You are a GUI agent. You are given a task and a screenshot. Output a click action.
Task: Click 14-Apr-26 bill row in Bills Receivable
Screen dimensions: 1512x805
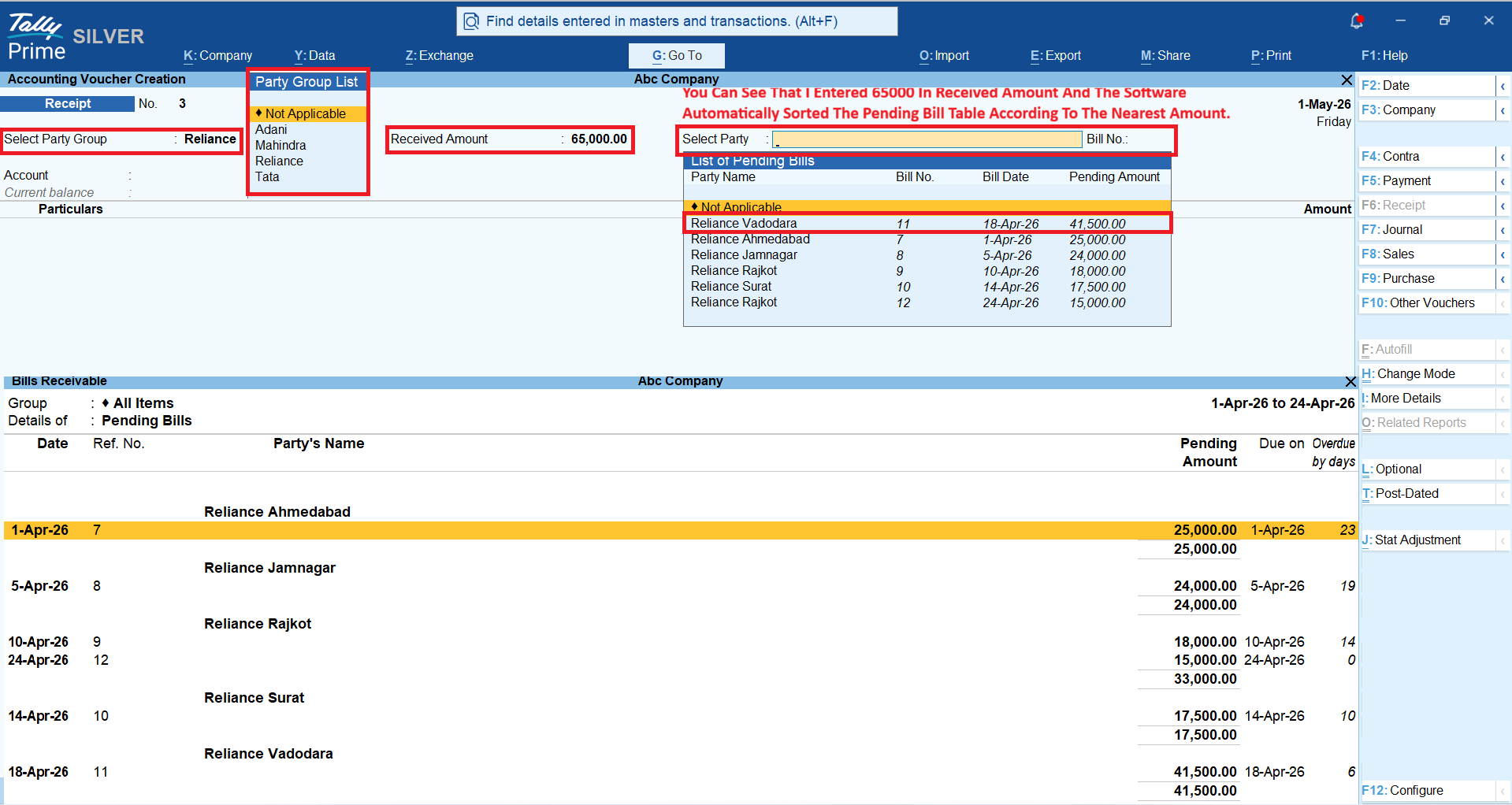pyautogui.click(x=681, y=716)
